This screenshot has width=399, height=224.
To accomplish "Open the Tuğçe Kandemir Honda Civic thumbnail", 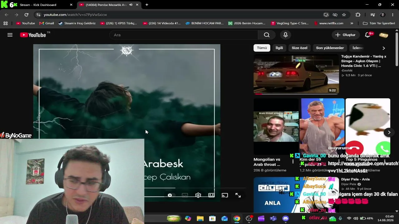I will pyautogui.click(x=296, y=74).
